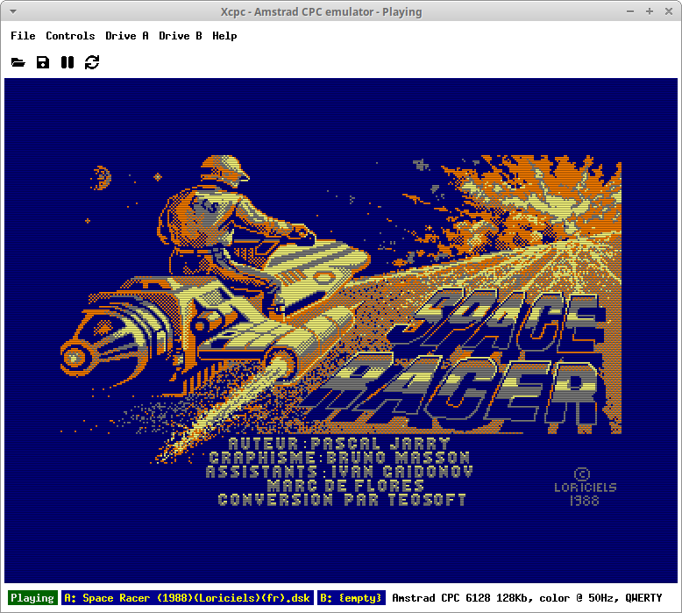The width and height of the screenshot is (682, 613).
Task: Click the floppy disk save snapshot icon
Action: tap(42, 62)
